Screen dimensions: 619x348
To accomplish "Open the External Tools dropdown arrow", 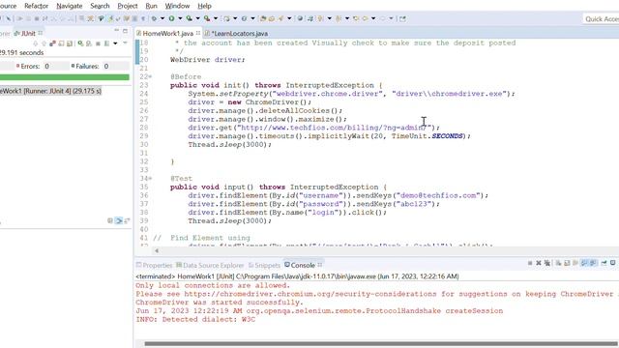I will click(x=216, y=18).
